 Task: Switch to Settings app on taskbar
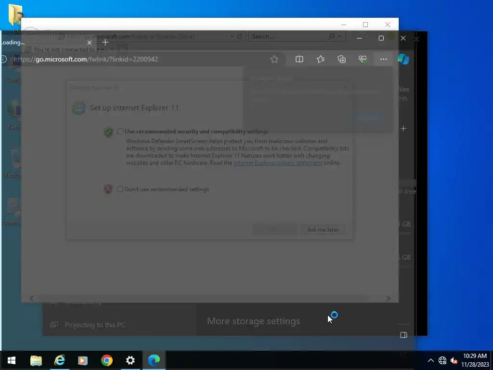[x=130, y=360]
